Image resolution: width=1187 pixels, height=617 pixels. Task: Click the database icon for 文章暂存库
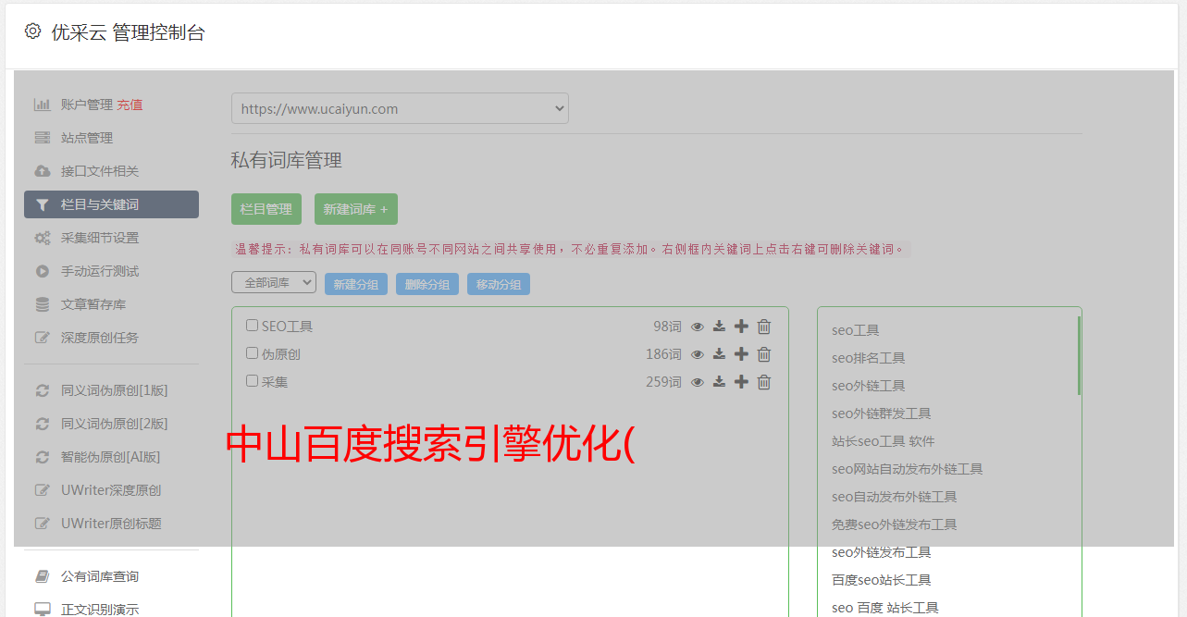42,304
